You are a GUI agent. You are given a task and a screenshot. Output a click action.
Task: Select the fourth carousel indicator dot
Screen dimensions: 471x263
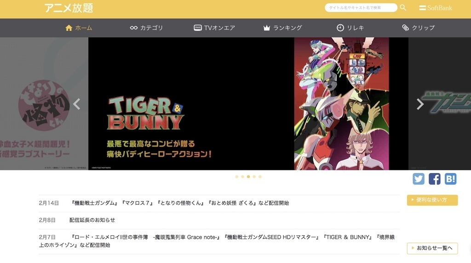[254, 177]
